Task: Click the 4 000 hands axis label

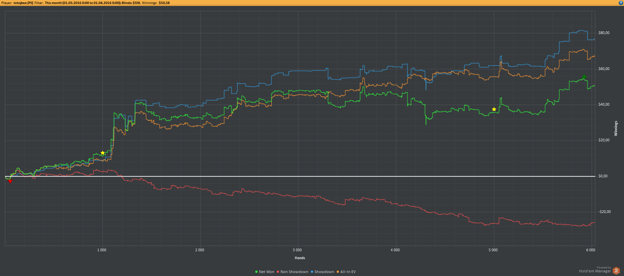Action: click(x=395, y=250)
